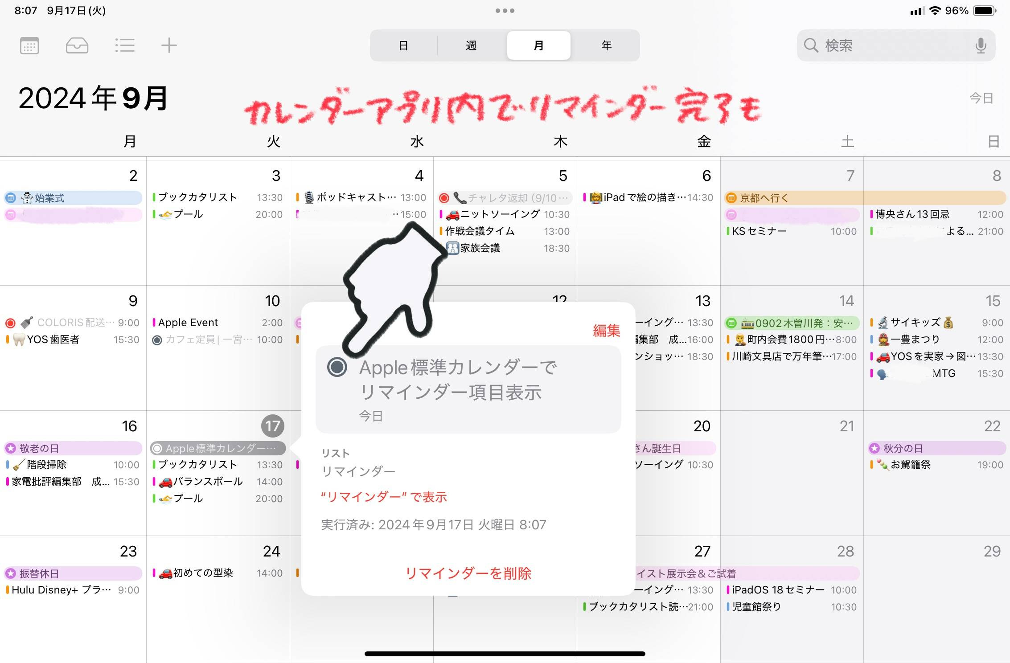The image size is (1010, 663).
Task: Tap リマインダーを削除 button
Action: pyautogui.click(x=468, y=573)
